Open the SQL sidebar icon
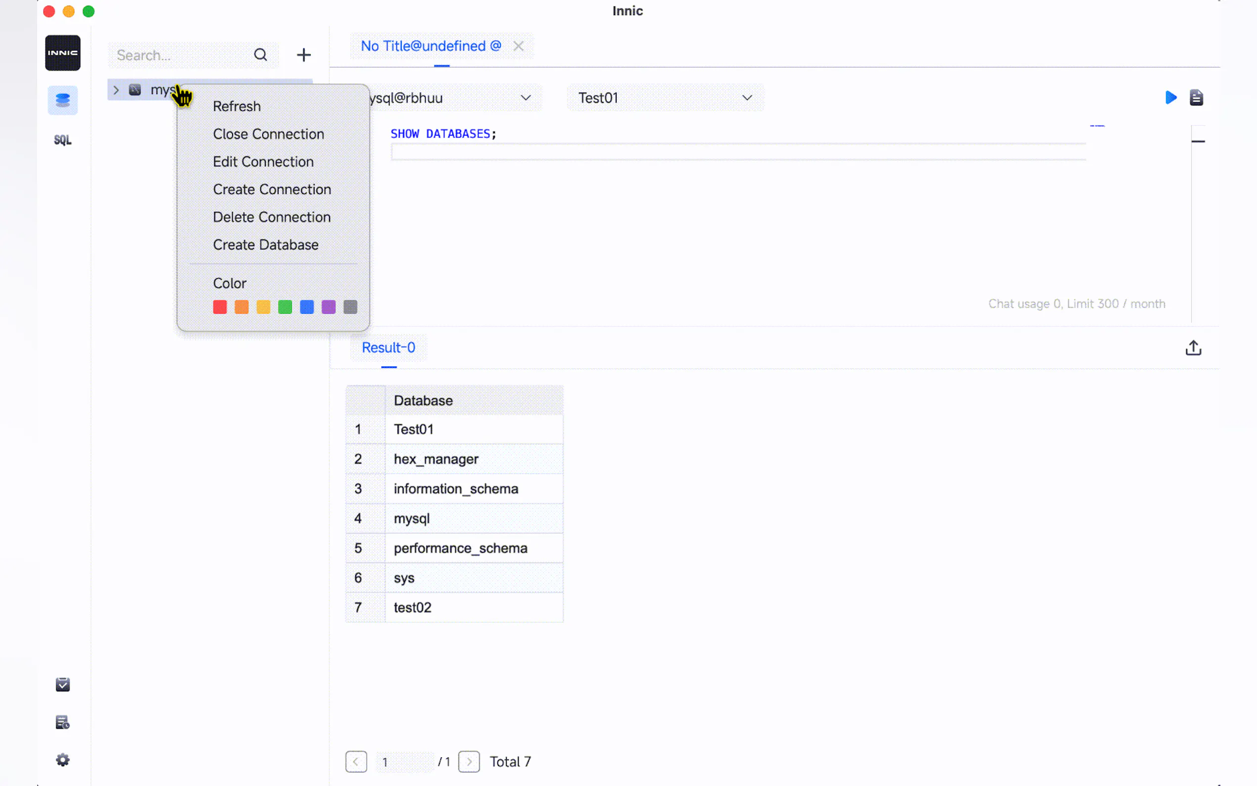This screenshot has width=1257, height=786. pos(62,140)
